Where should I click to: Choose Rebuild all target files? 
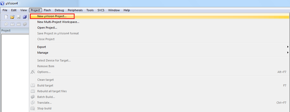tap(160, 91)
